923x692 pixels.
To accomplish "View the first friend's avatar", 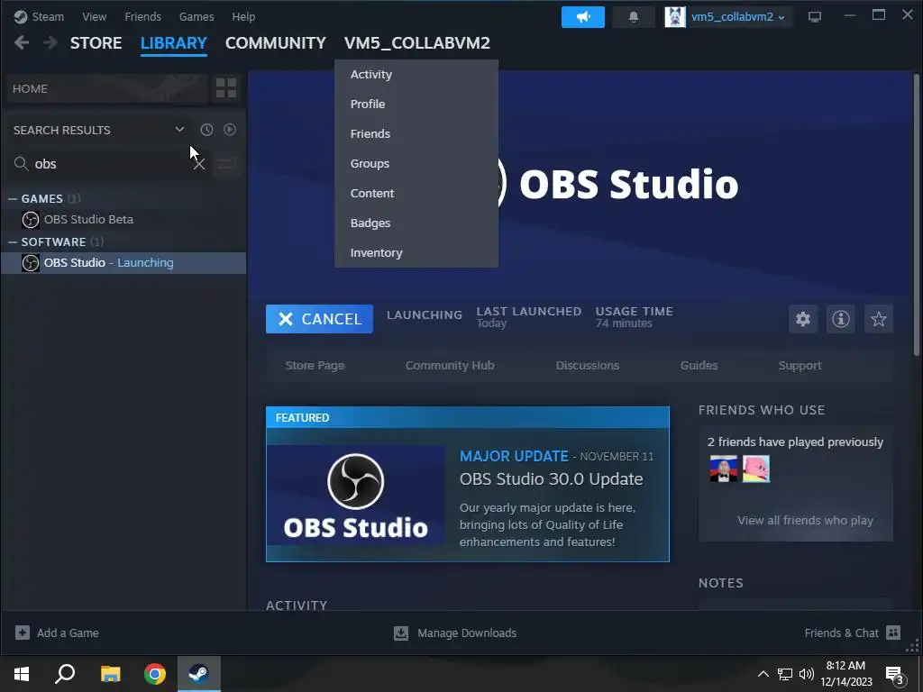I will 724,469.
